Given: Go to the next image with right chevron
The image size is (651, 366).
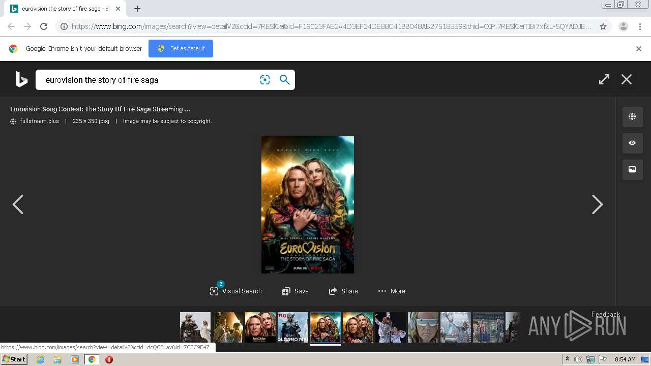Looking at the screenshot, I should [598, 204].
